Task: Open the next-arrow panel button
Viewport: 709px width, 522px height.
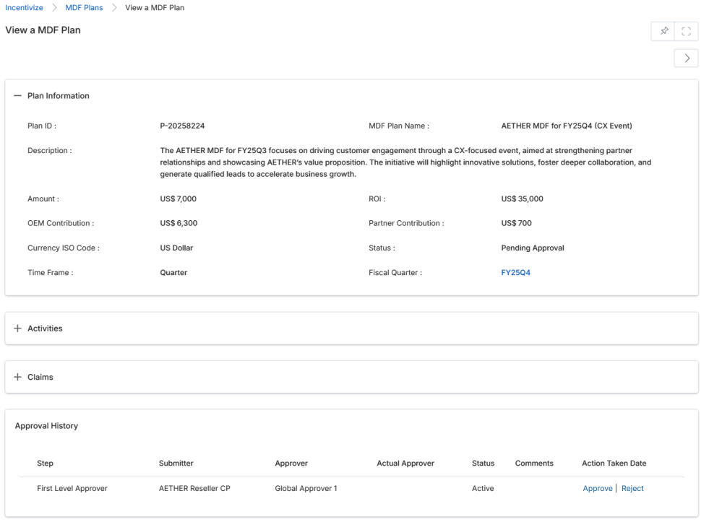Action: (687, 58)
